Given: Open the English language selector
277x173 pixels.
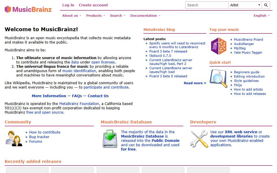Looking at the screenshot, I should pos(262,16).
